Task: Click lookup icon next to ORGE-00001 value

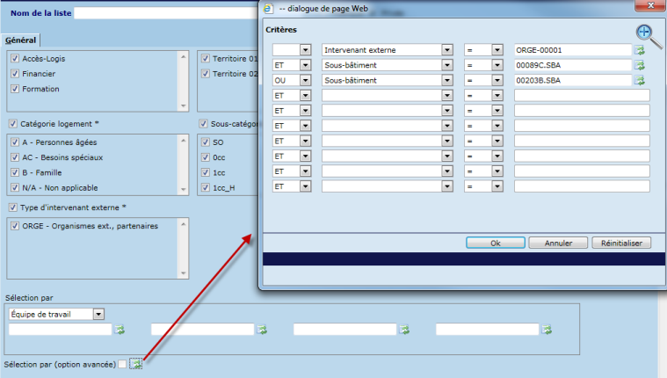Action: pos(640,50)
